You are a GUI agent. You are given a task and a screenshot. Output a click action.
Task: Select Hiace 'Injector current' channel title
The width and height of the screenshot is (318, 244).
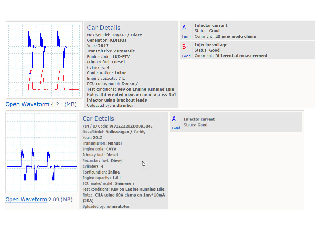point(211,25)
